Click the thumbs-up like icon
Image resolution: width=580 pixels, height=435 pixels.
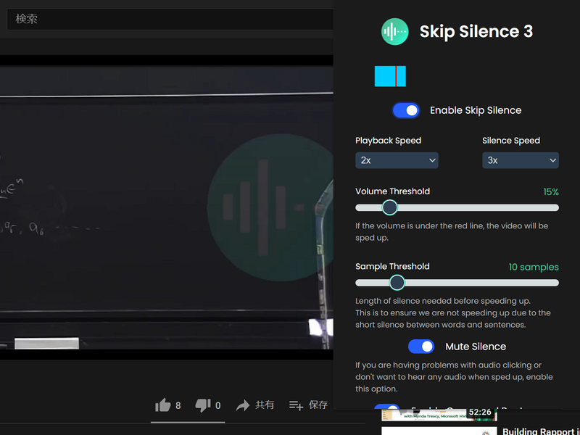coord(162,405)
